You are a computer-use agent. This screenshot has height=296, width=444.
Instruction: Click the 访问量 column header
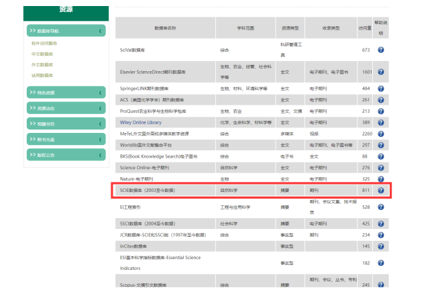[365, 28]
